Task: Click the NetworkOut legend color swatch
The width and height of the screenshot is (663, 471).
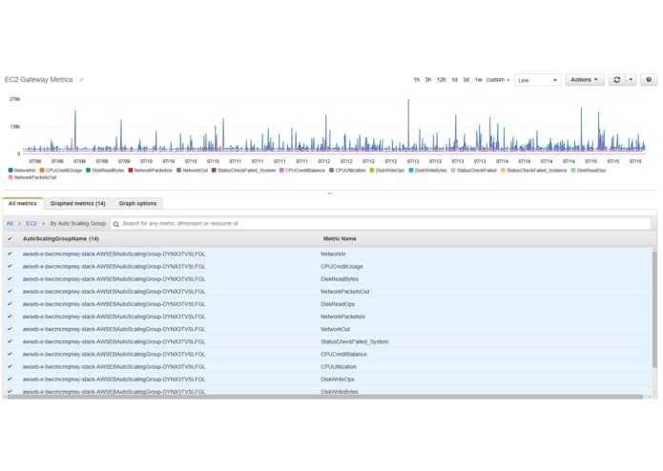Action: pos(178,171)
